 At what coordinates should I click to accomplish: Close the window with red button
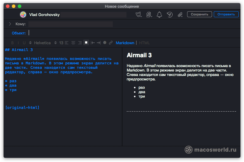click(8, 6)
